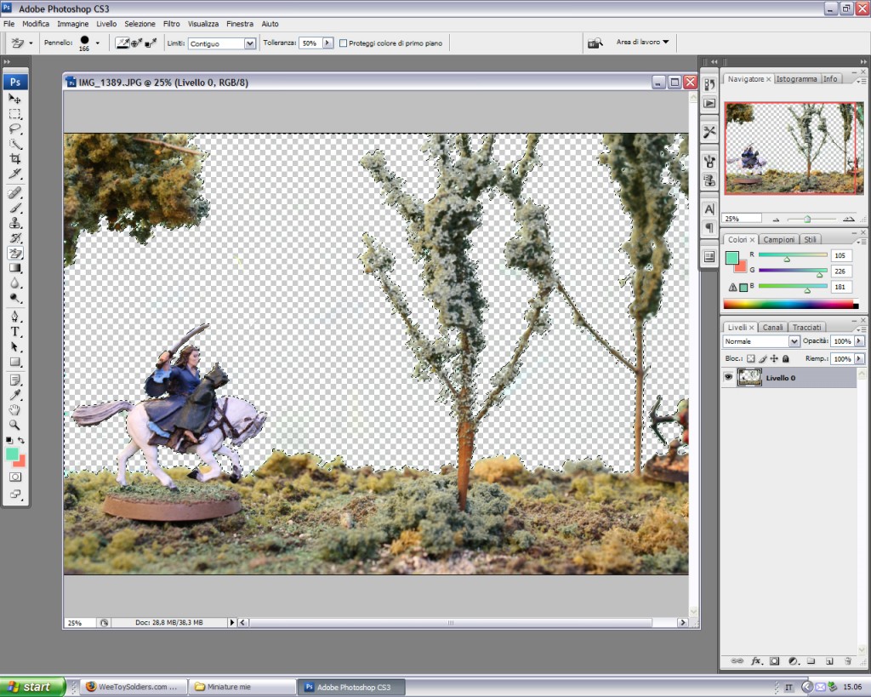
Task: Select the Clone Stamp tool
Action: [15, 223]
